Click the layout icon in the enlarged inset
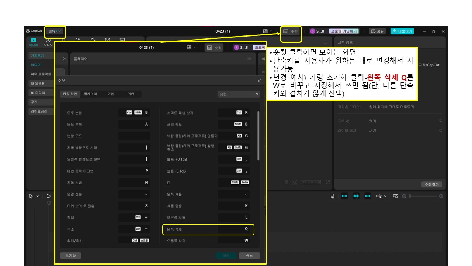472x266 pixels. [x=189, y=47]
